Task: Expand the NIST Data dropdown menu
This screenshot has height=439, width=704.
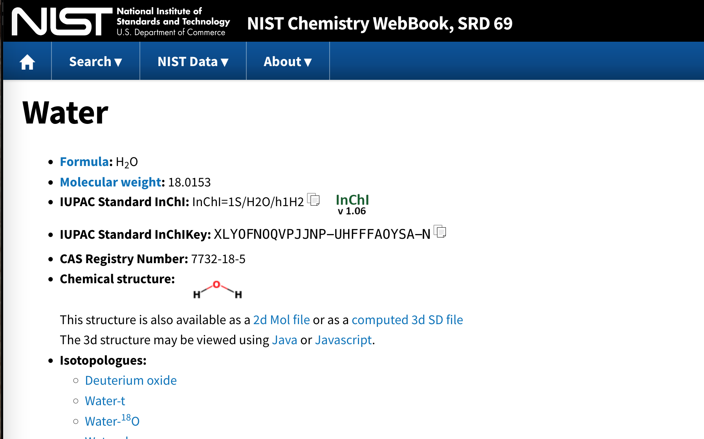Action: [193, 61]
